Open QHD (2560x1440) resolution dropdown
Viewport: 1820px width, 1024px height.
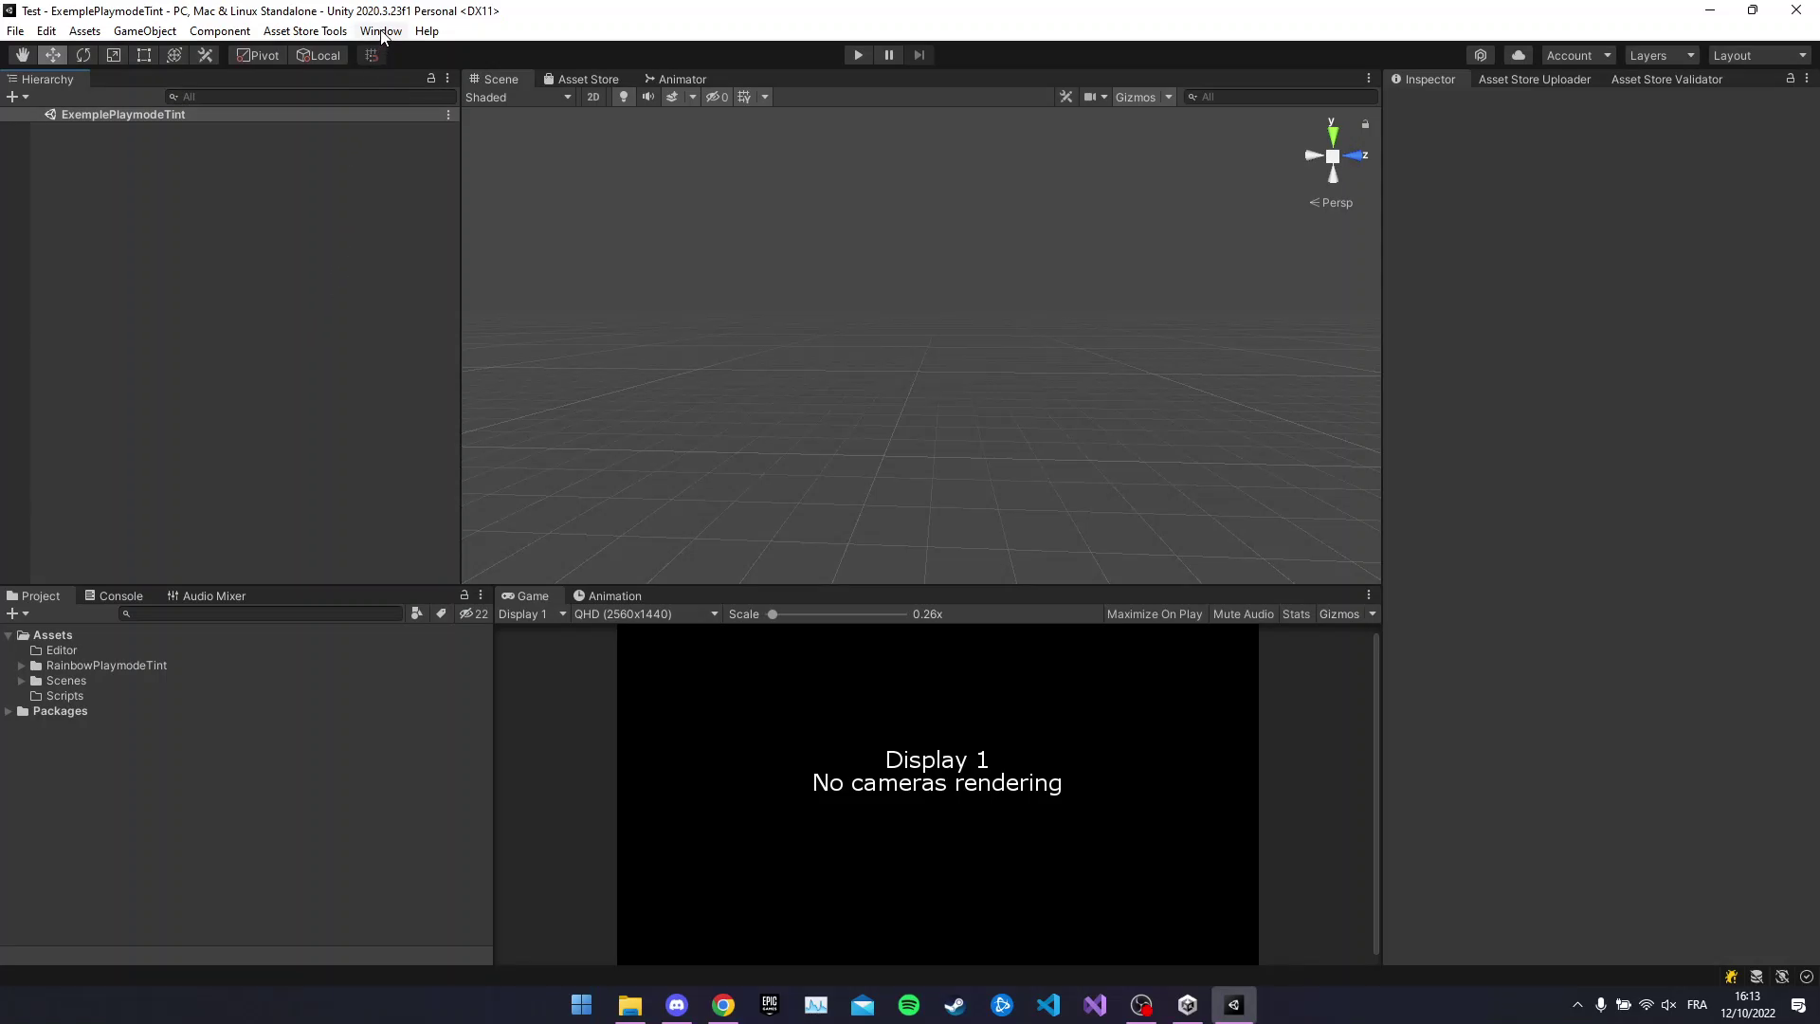pos(646,614)
